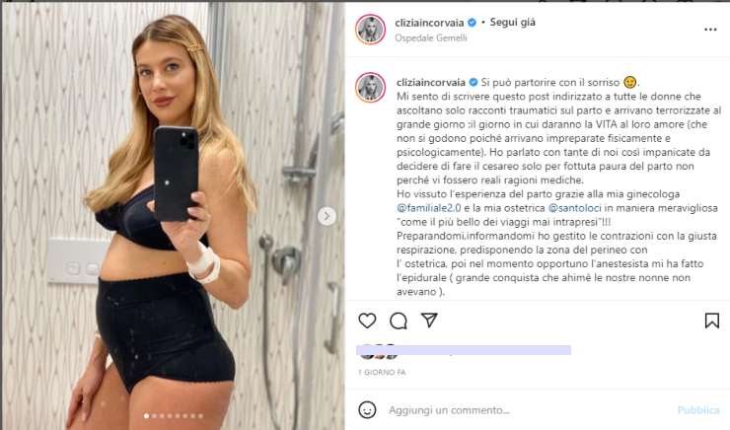Toggle the 'Segui già' following button
Viewport: 730px width, 430px height.
point(513,23)
